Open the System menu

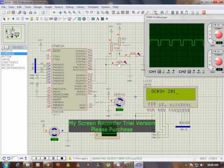pos(105,7)
